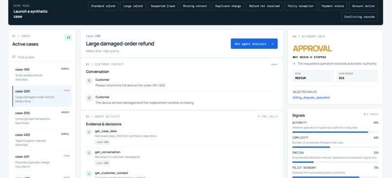Click the '0-1 SCALE' label in Signals
Screen dimensions: 392x178
[x=371, y=114]
